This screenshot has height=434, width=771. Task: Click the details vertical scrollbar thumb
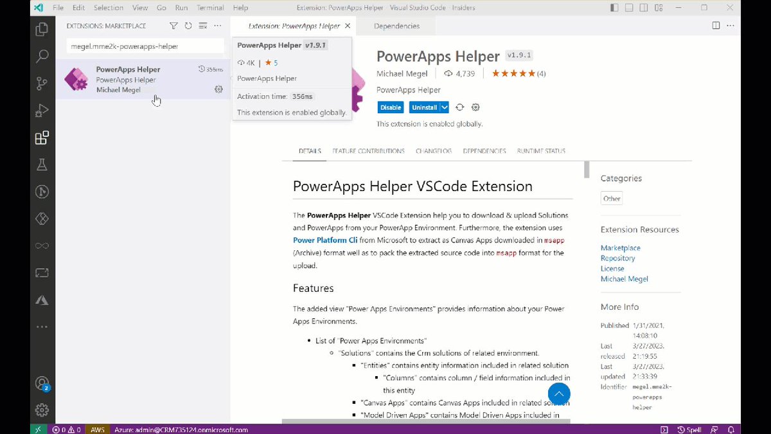coord(587,170)
